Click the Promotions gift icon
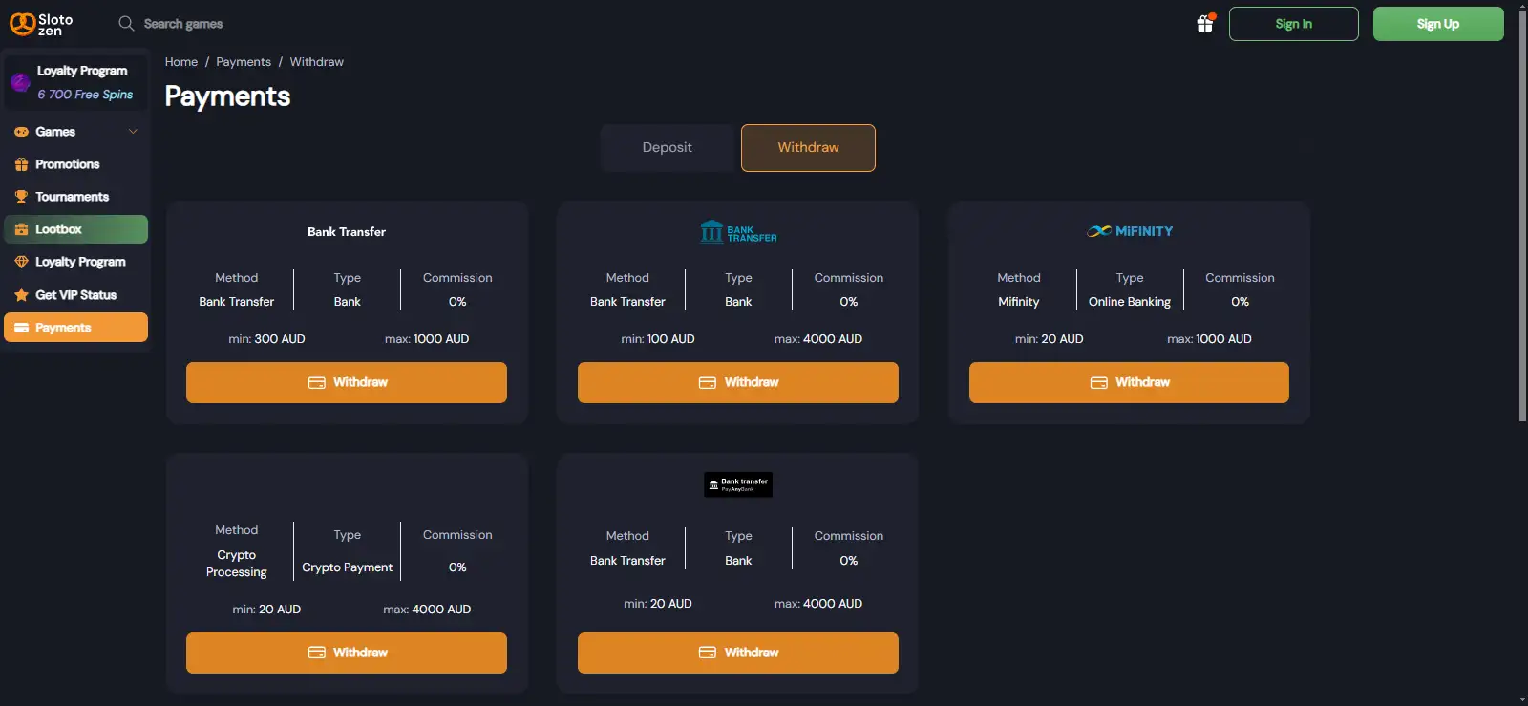The width and height of the screenshot is (1528, 706). (21, 164)
